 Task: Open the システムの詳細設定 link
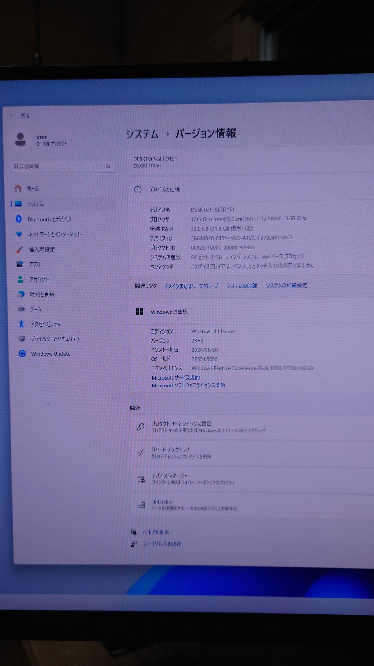point(286,285)
